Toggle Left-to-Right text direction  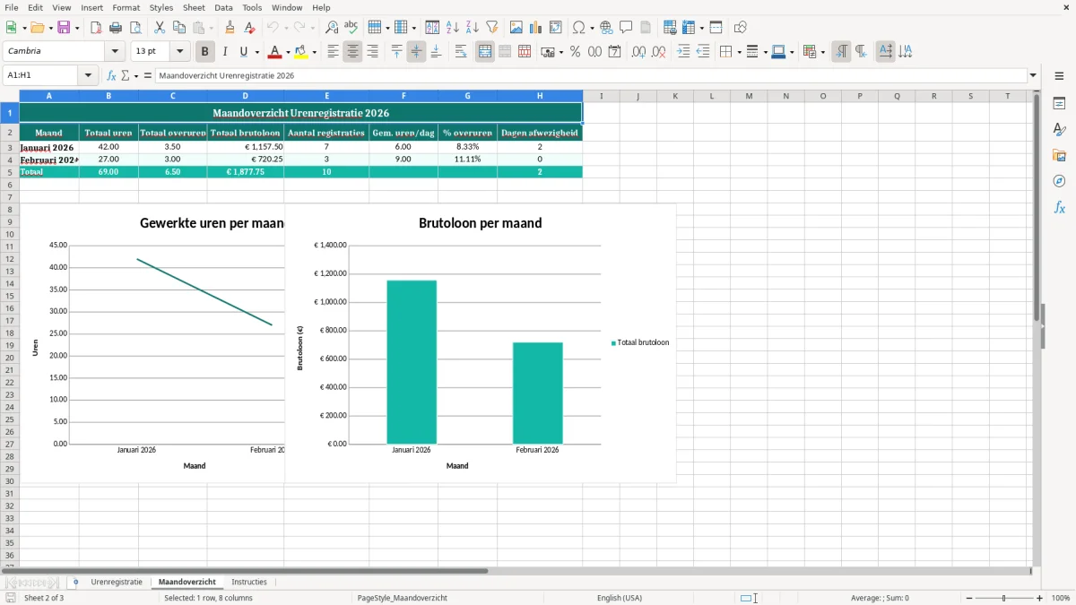click(841, 52)
